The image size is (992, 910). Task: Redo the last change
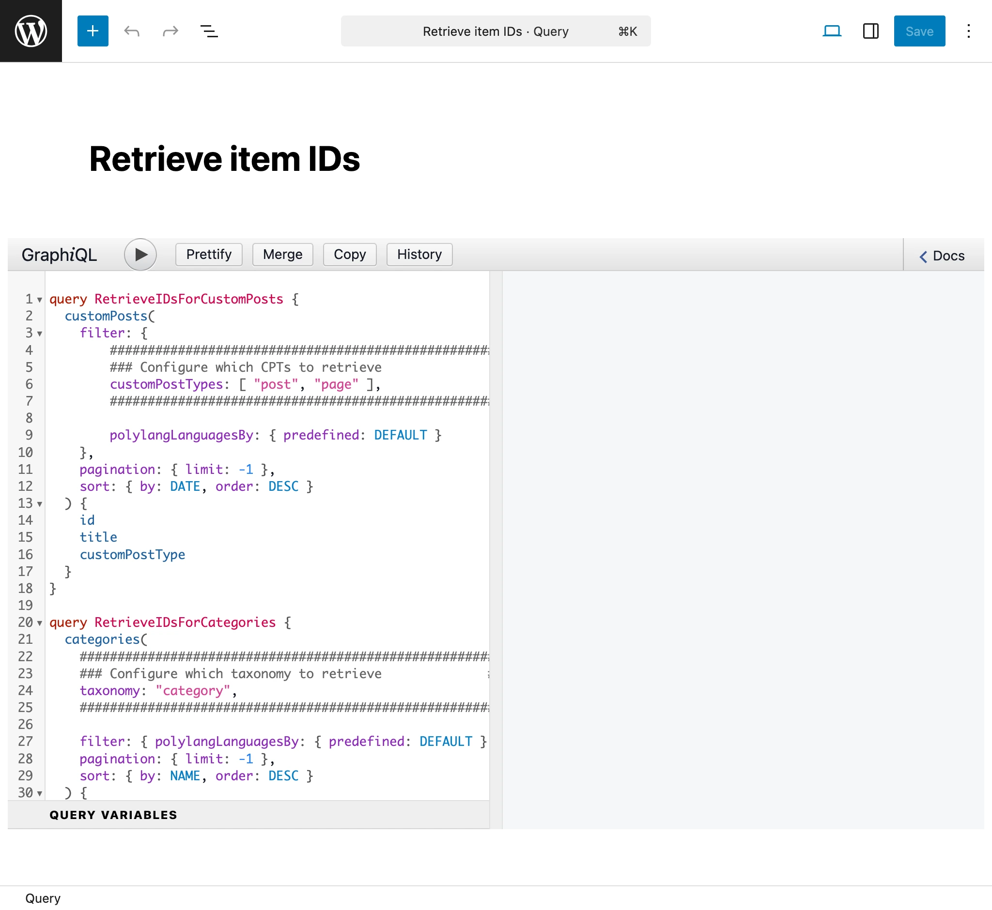(170, 31)
